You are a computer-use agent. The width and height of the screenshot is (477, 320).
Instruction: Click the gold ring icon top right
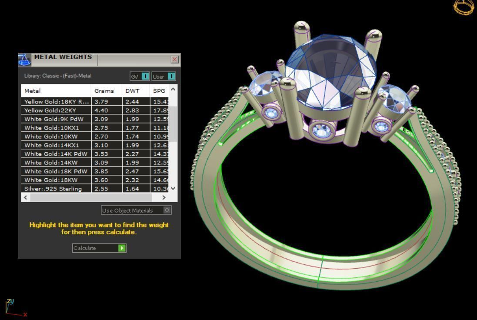464,7
